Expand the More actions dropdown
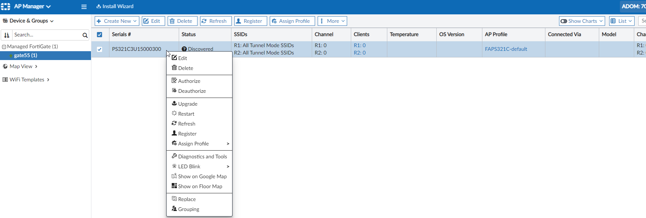The height and width of the screenshot is (218, 646). pos(332,21)
